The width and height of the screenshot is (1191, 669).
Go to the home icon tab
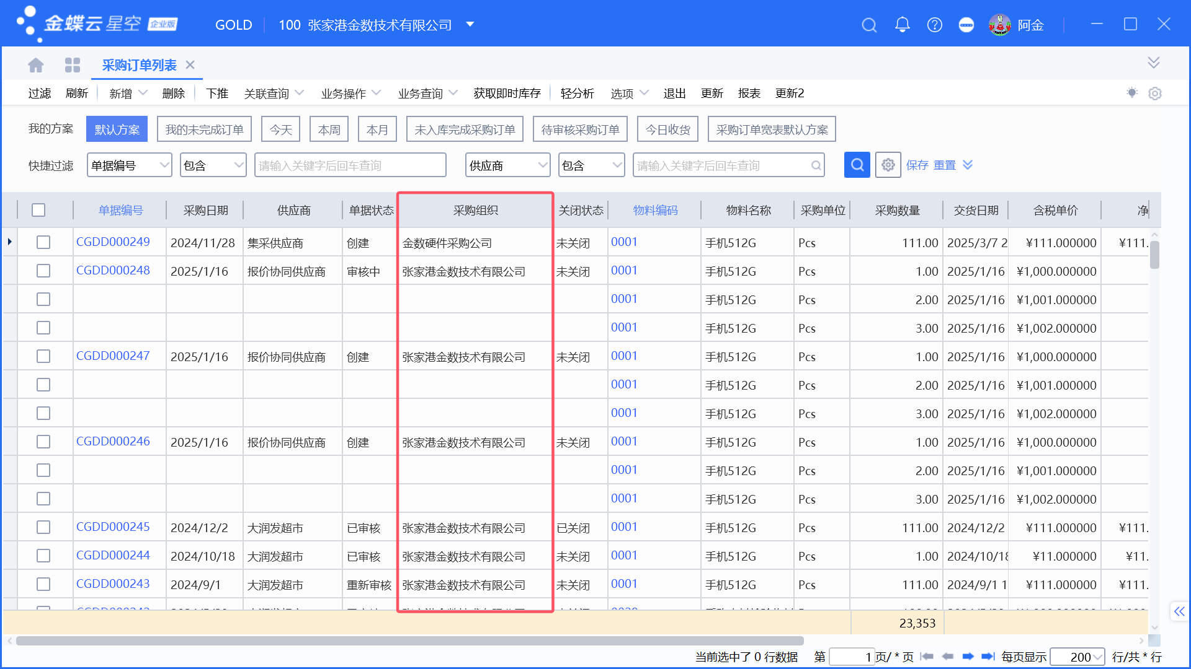tap(36, 65)
